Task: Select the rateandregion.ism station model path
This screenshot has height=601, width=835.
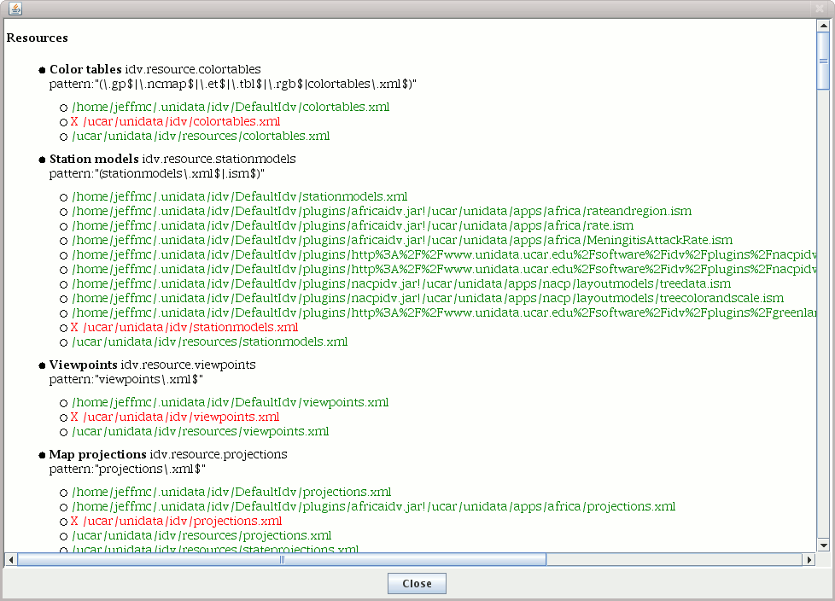Action: click(382, 211)
